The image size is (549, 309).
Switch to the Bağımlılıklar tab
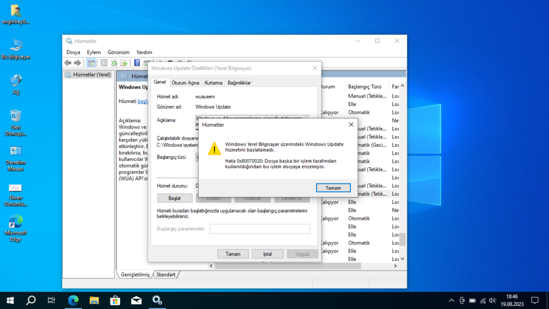click(x=239, y=83)
